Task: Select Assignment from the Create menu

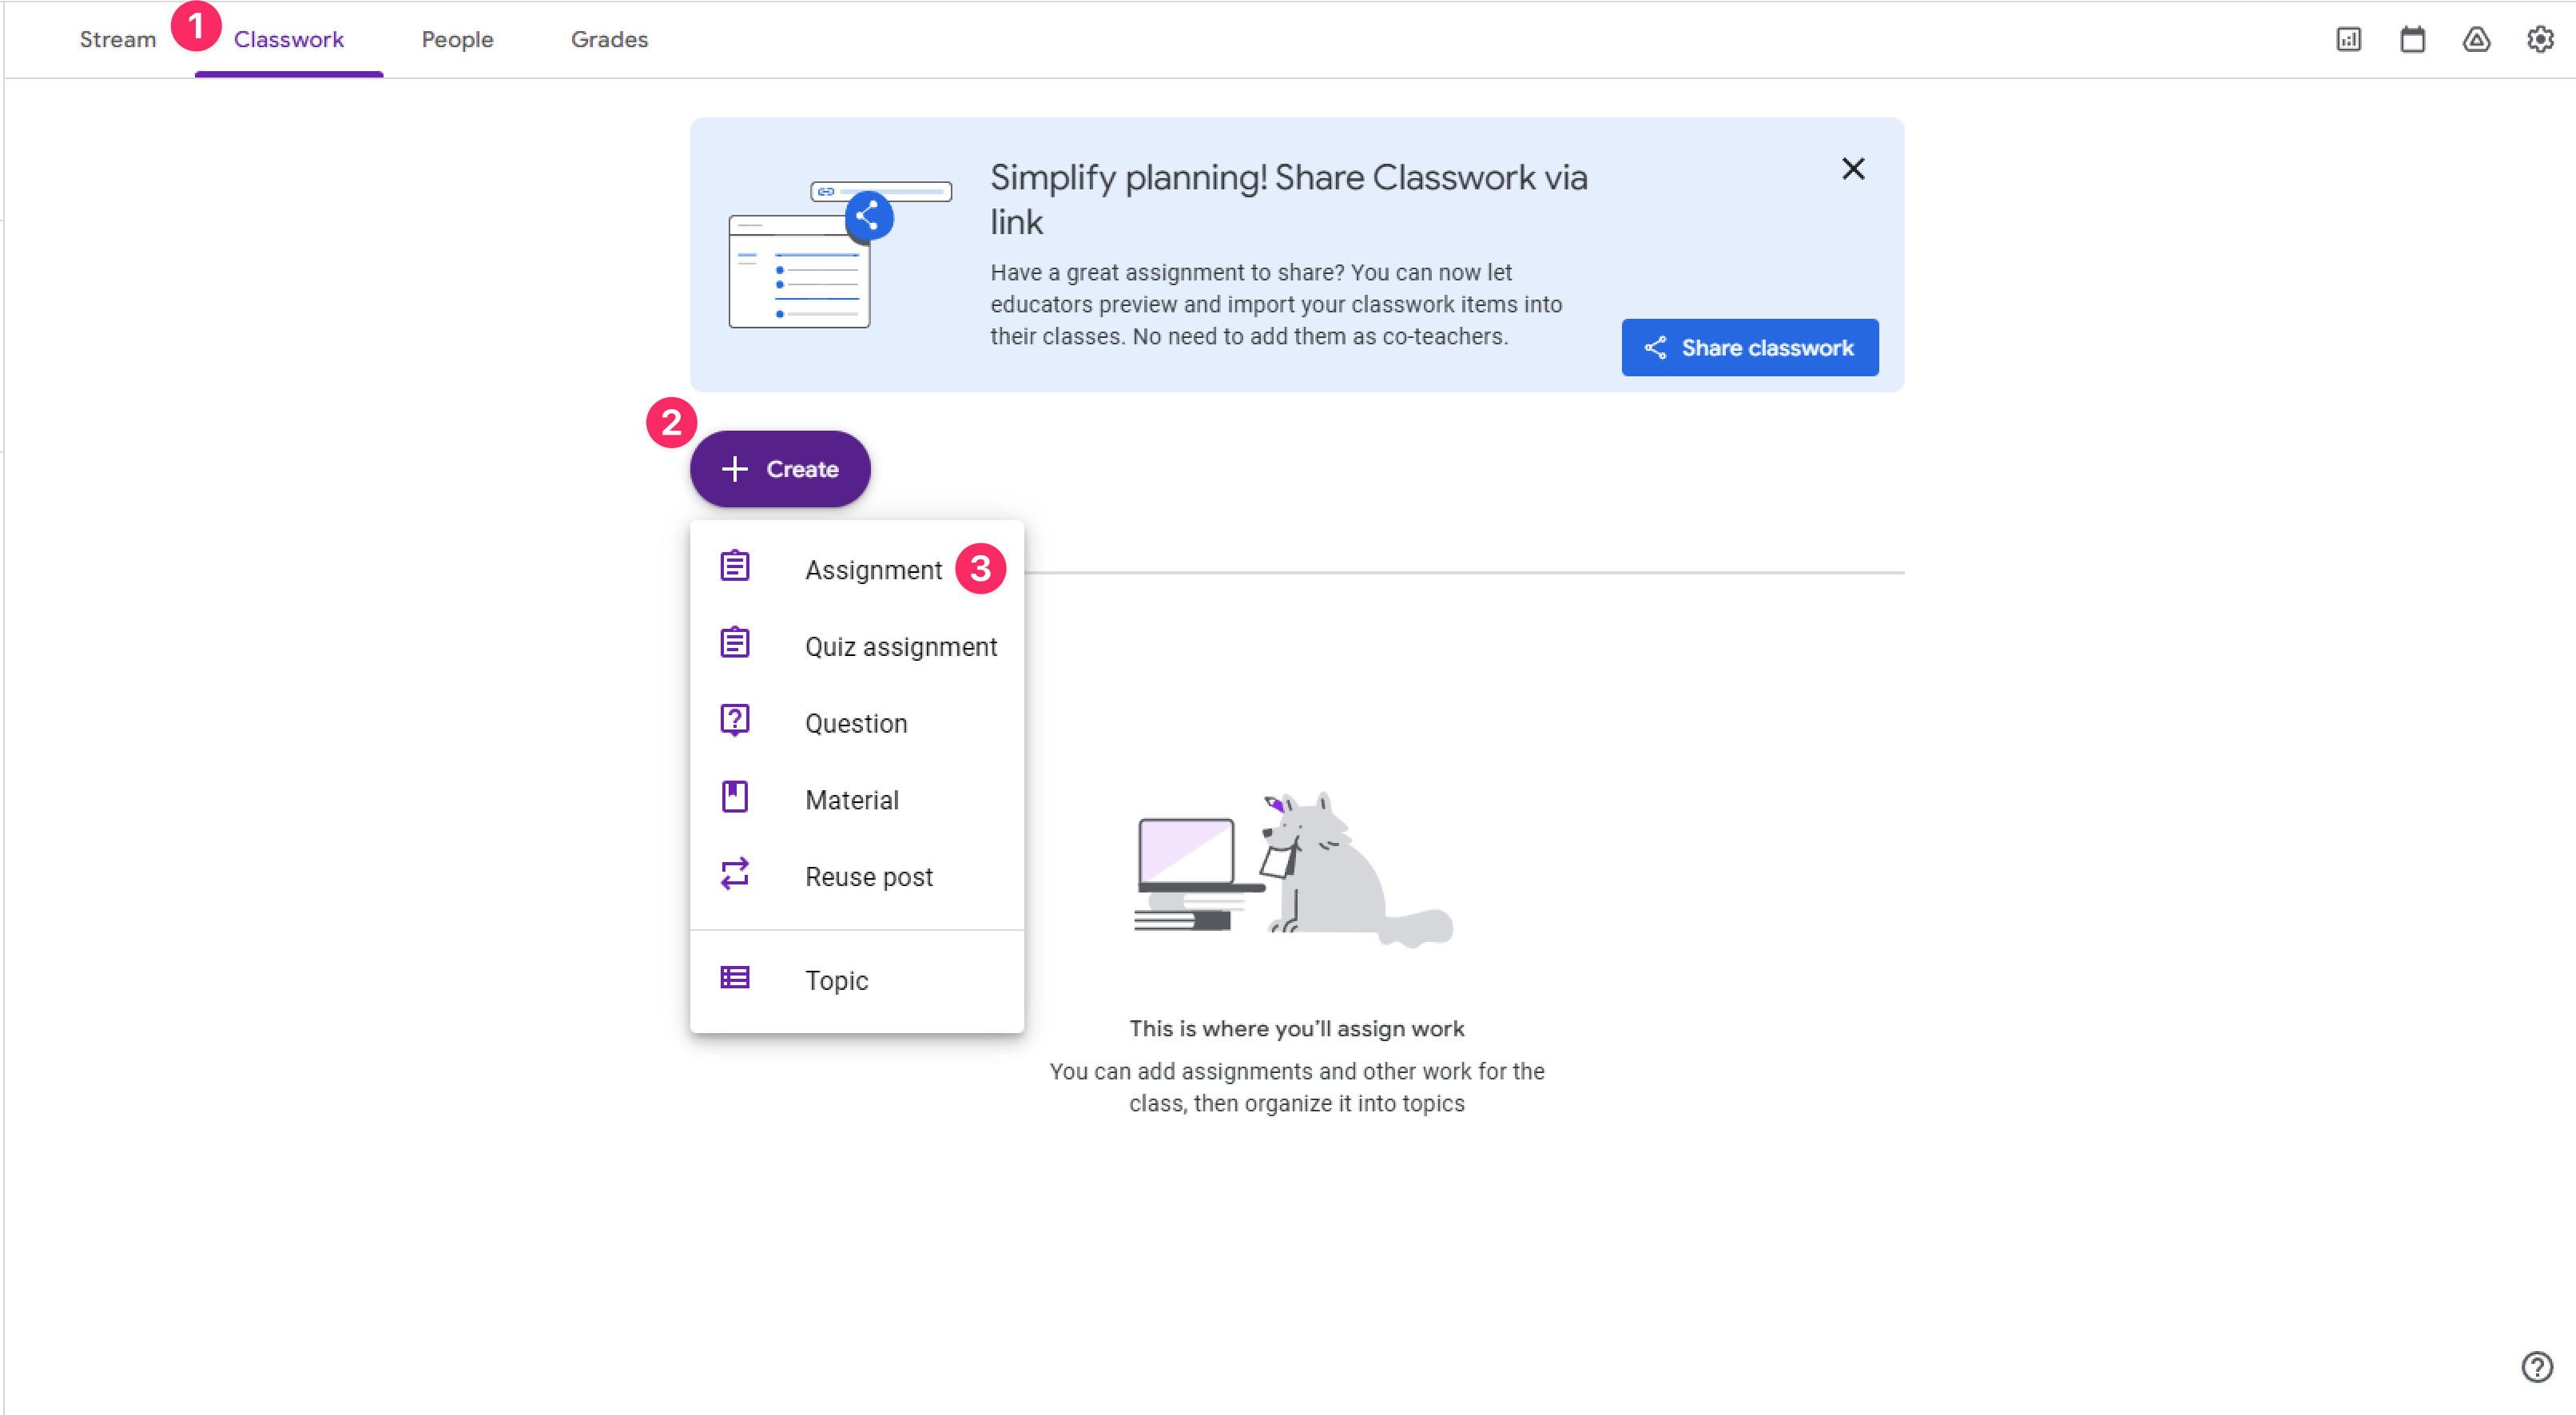Action: pyautogui.click(x=856, y=569)
